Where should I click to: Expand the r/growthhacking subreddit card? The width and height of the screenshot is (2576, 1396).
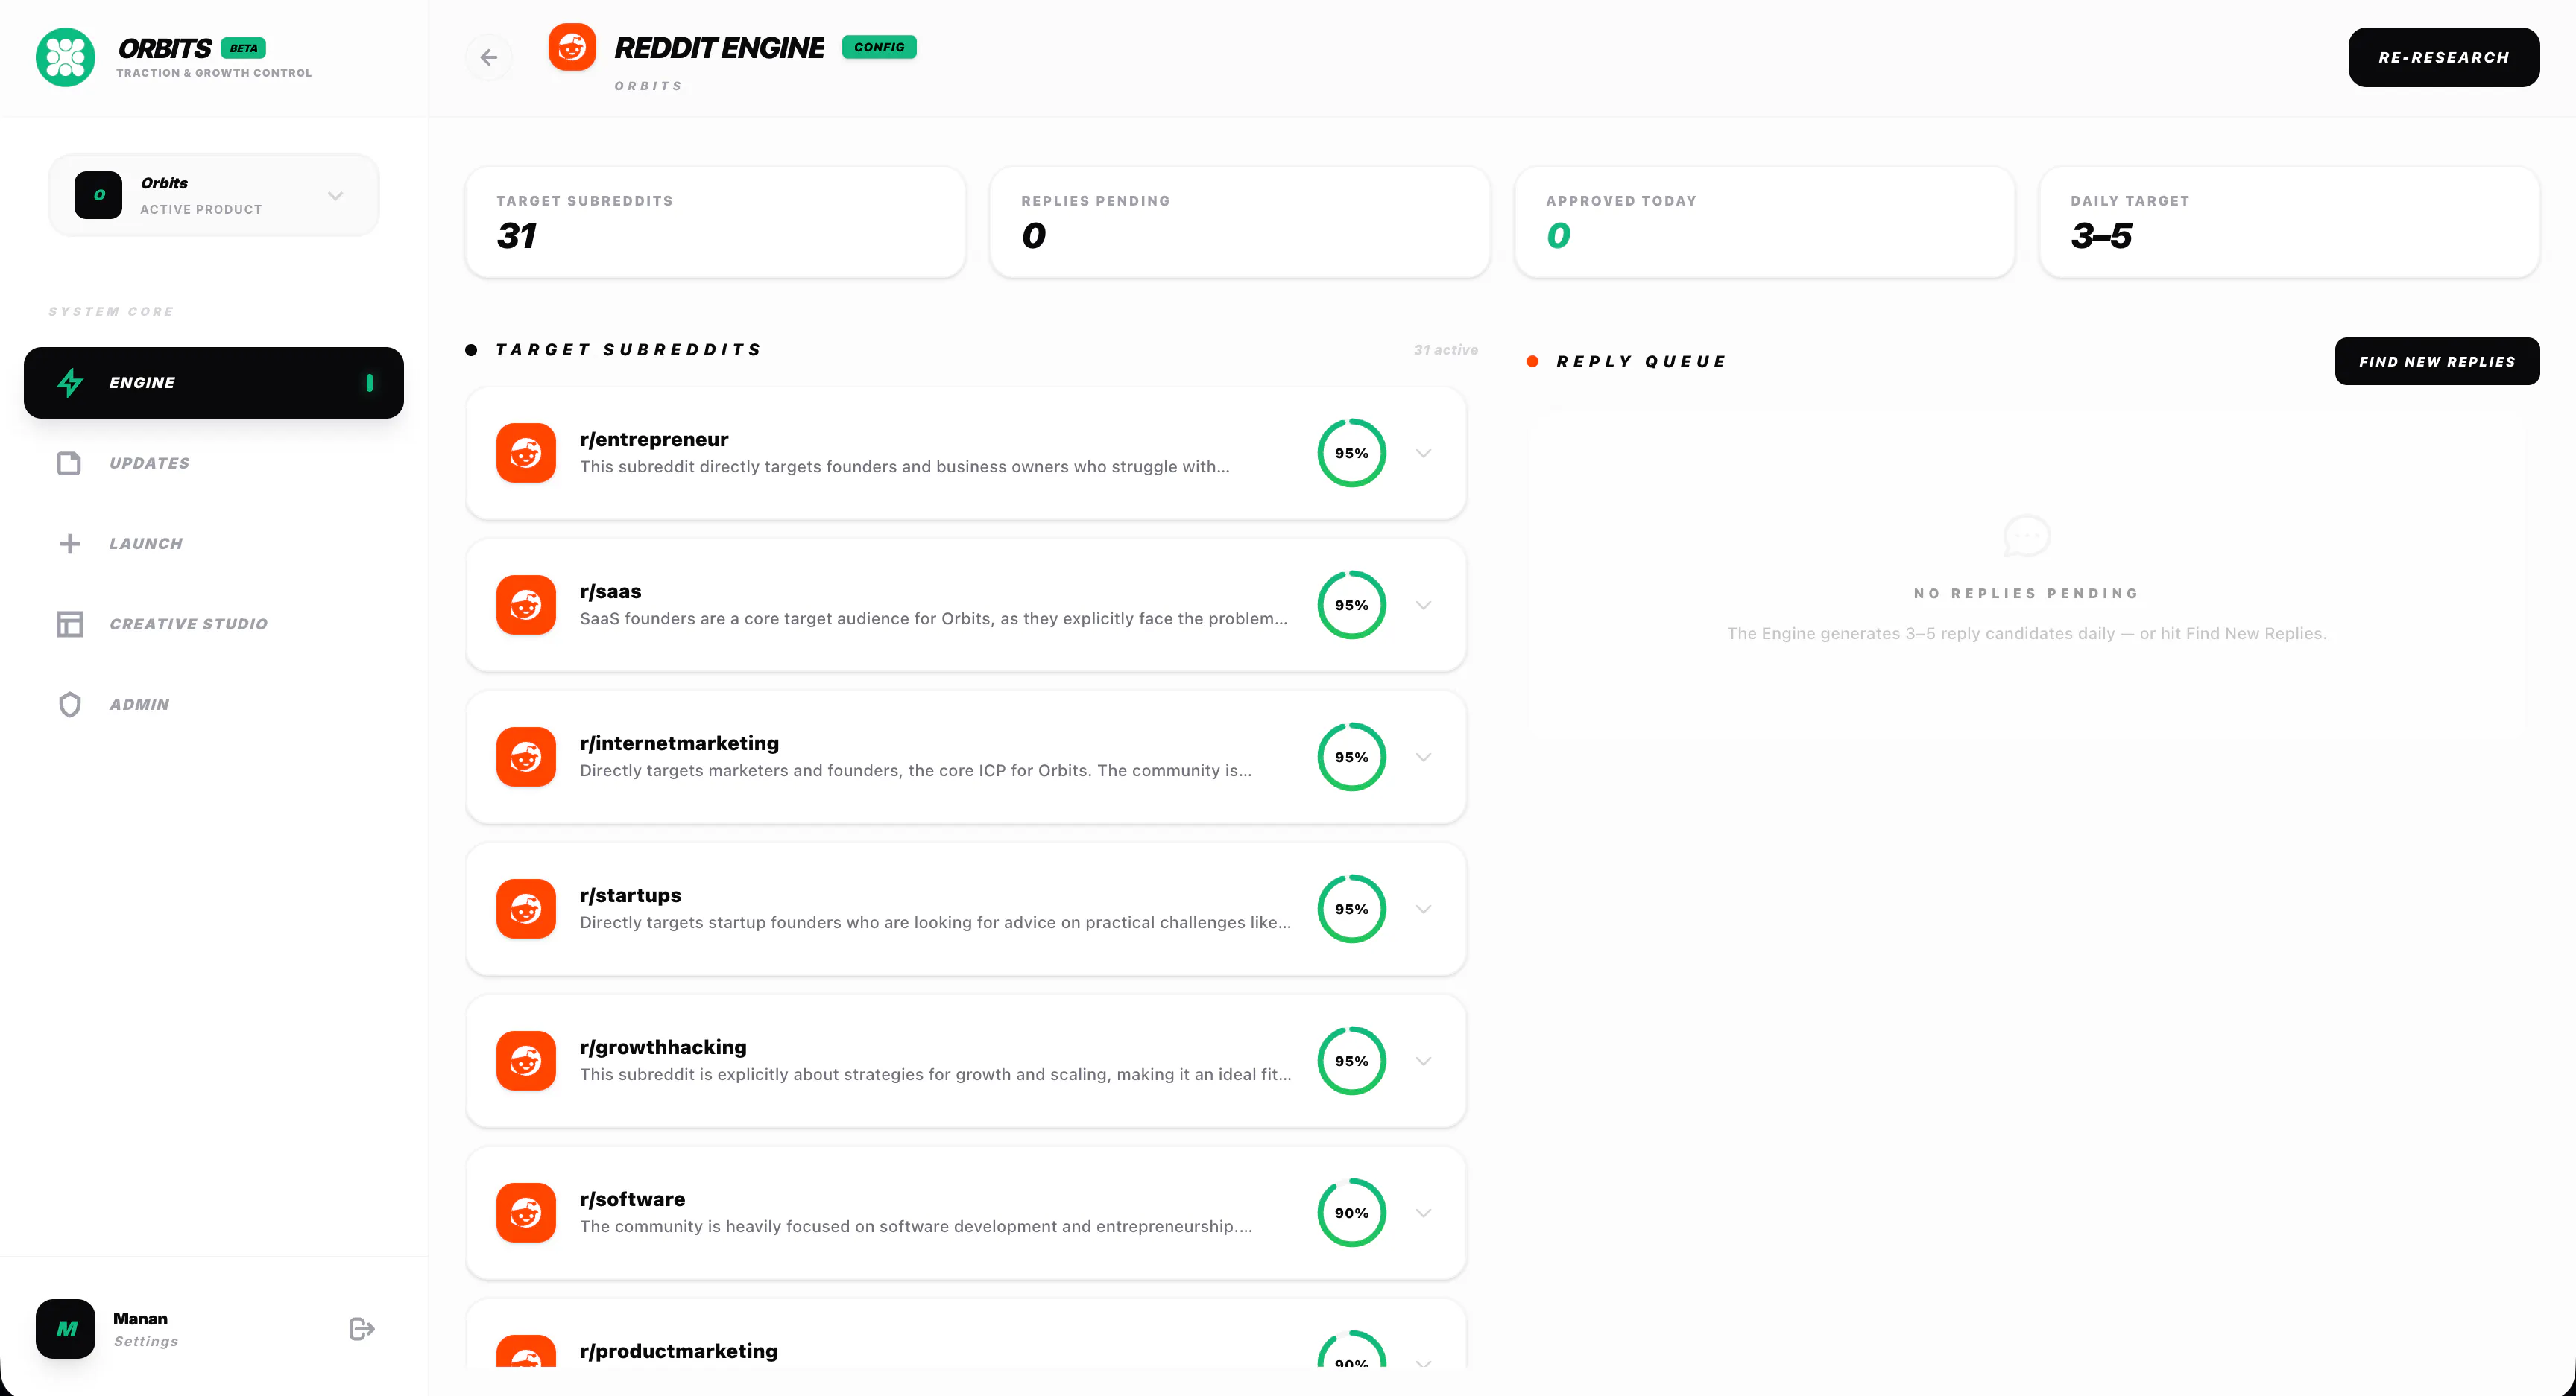pyautogui.click(x=1424, y=1062)
